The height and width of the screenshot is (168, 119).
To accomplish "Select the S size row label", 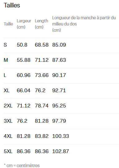I will click(5, 45).
